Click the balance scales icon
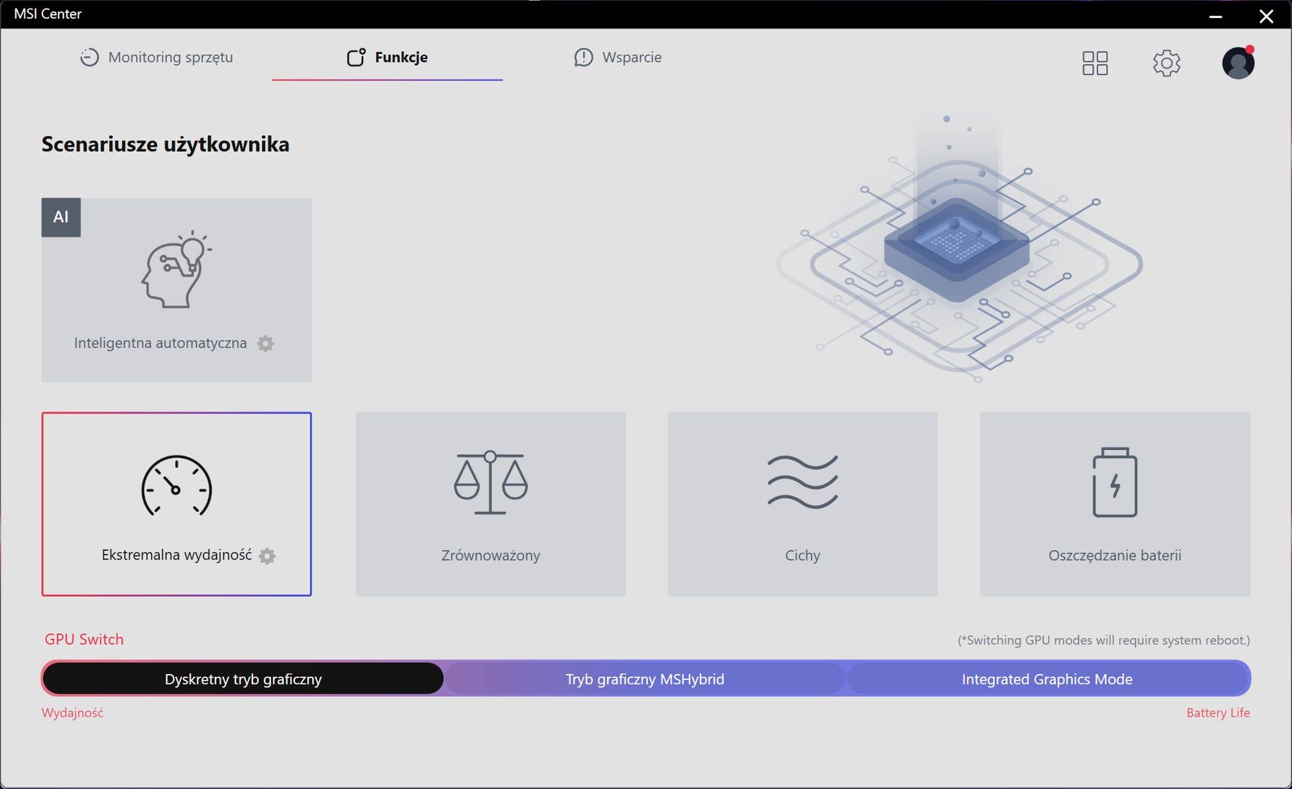Screen dimensions: 1292x789 coord(491,483)
